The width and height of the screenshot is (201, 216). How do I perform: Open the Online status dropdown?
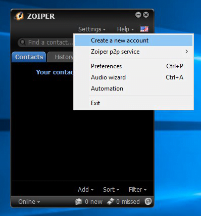point(29,201)
